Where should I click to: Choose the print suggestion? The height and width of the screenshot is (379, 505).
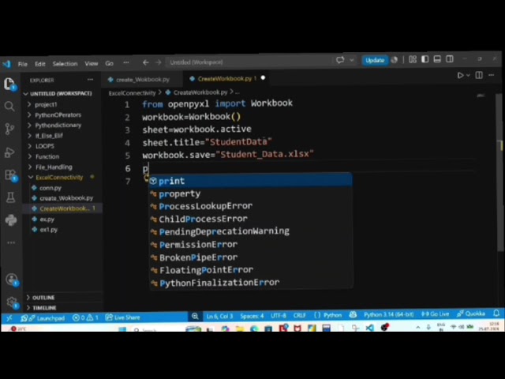pos(251,181)
